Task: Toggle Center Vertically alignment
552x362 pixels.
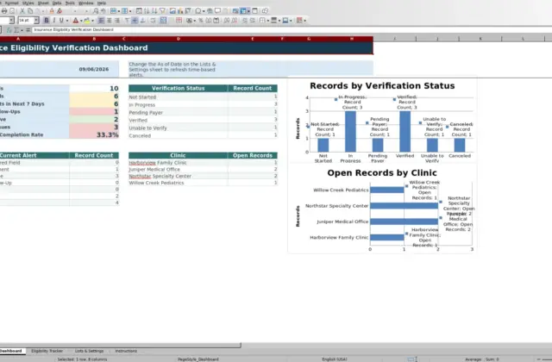Action: (135, 21)
